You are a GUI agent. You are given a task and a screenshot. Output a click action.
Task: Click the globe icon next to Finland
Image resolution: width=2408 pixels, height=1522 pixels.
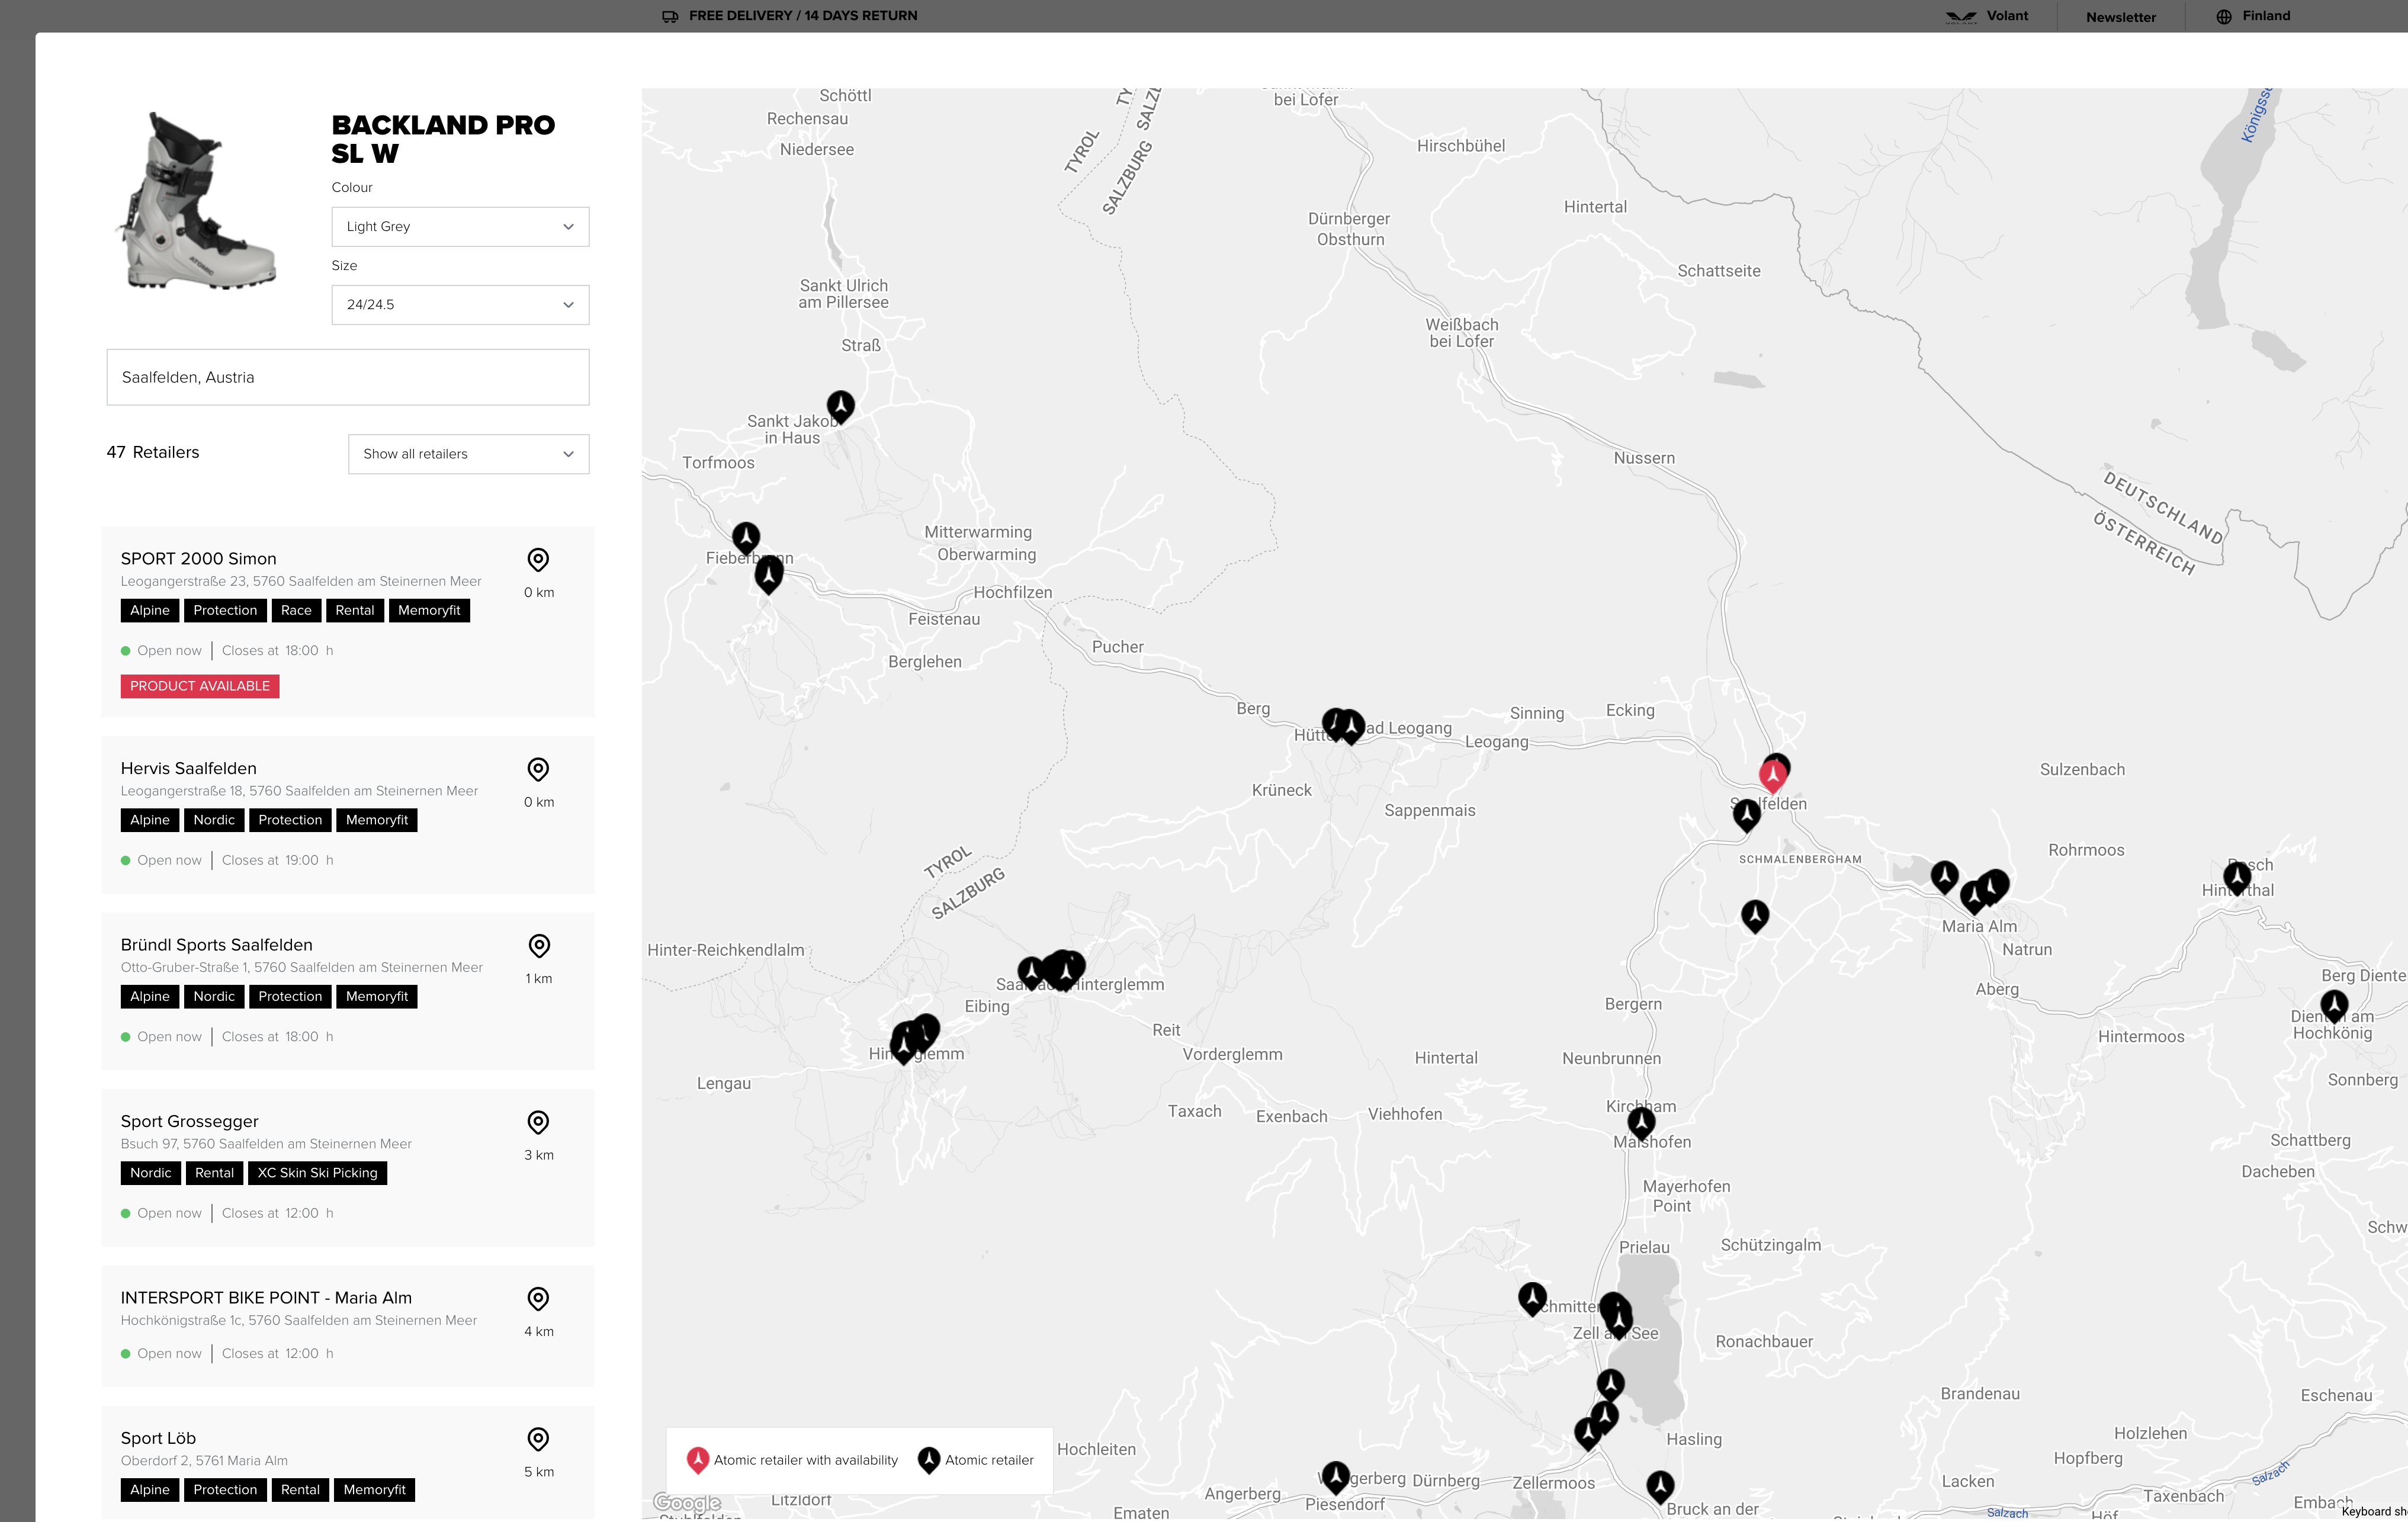[2224, 16]
